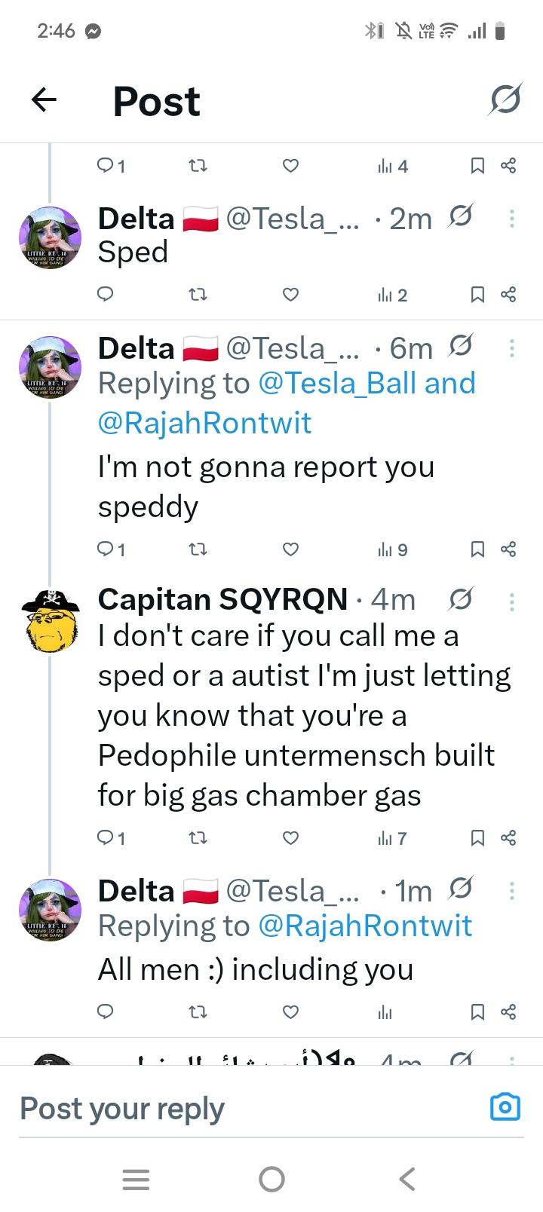View analytics of Capitan SQYRQN's post
The image size is (543, 1212).
(x=391, y=838)
